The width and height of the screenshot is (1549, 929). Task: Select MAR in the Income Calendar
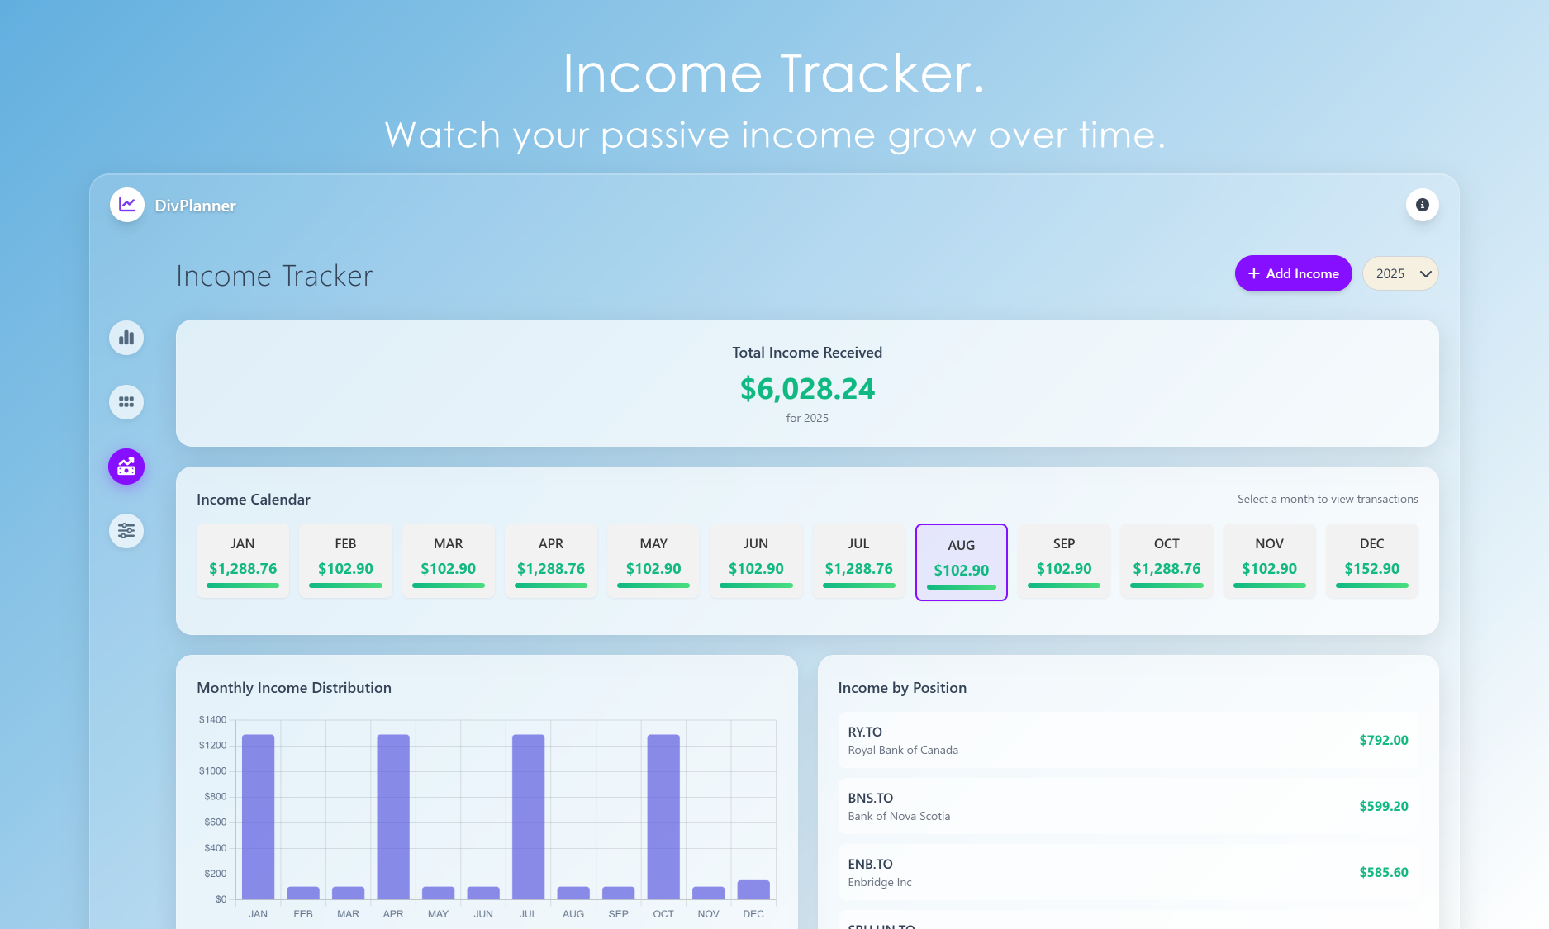pyautogui.click(x=449, y=561)
